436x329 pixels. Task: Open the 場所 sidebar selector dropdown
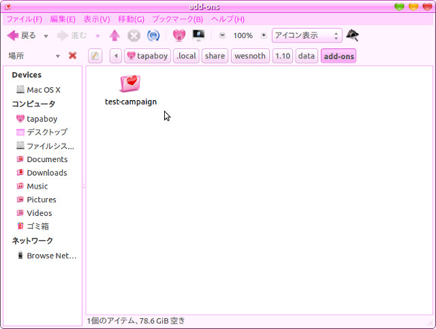pyautogui.click(x=34, y=56)
